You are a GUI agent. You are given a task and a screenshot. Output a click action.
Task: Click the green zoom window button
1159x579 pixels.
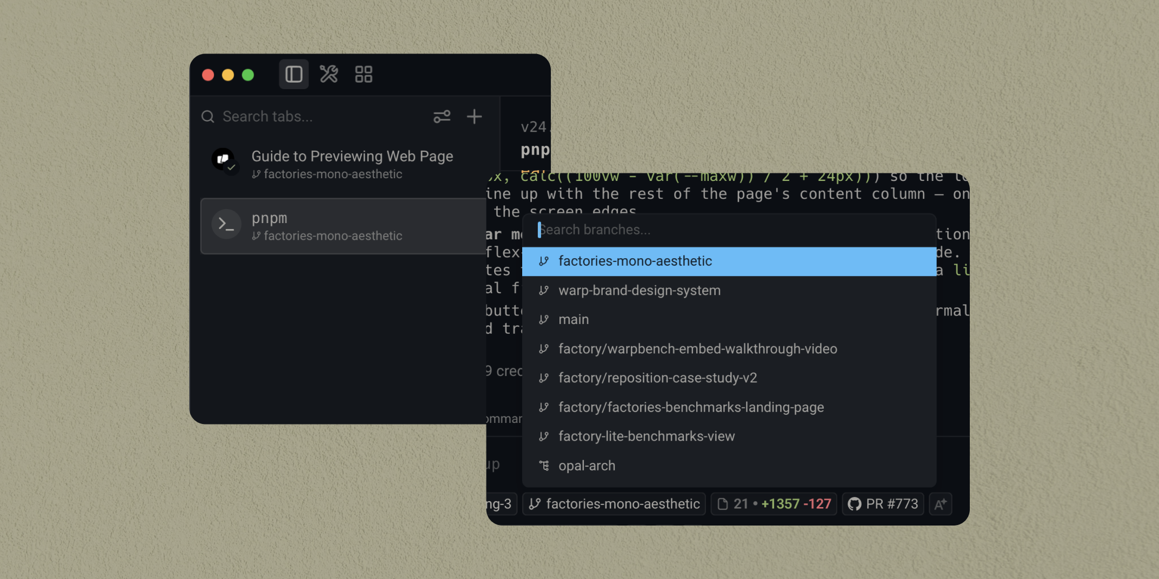point(248,75)
